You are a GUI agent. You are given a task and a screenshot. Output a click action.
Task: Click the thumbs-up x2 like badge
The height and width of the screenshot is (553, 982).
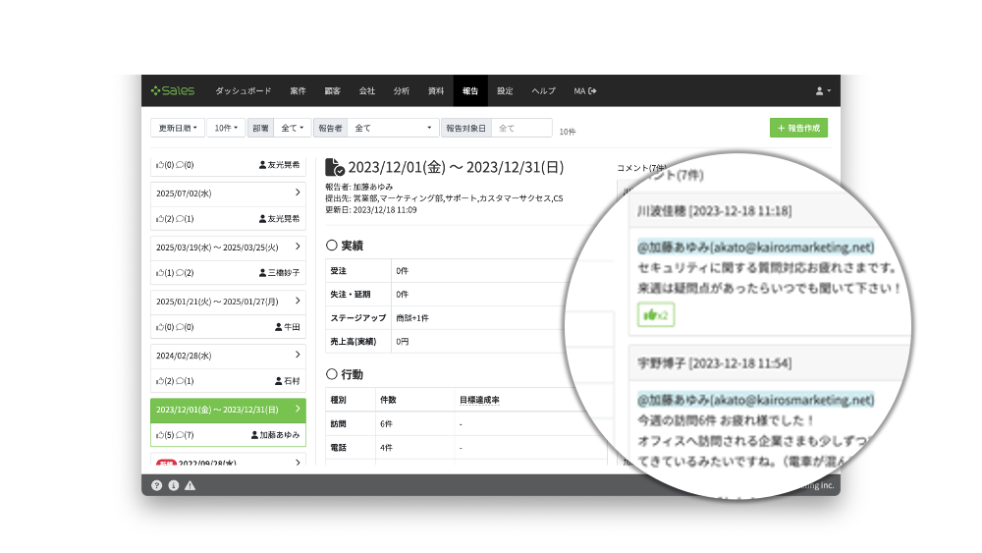click(655, 315)
